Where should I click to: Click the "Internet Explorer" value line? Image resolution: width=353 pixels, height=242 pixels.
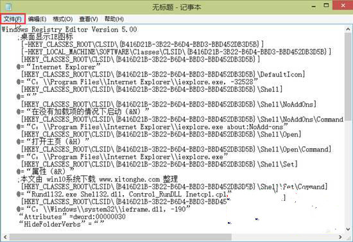58,67
